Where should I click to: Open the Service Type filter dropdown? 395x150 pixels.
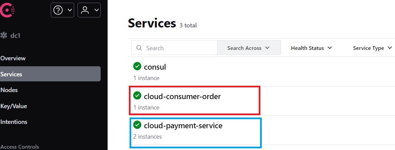(x=372, y=48)
